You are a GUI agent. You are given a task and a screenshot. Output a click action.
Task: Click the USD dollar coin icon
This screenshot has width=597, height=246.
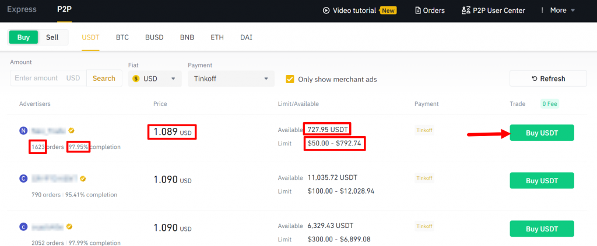pyautogui.click(x=136, y=79)
